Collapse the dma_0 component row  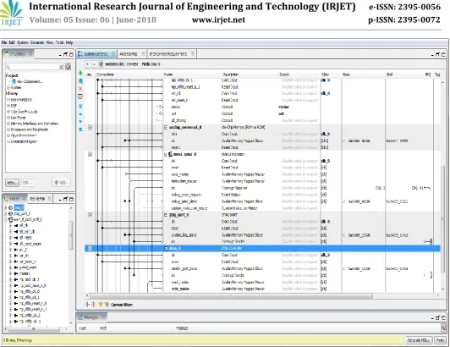(x=166, y=249)
